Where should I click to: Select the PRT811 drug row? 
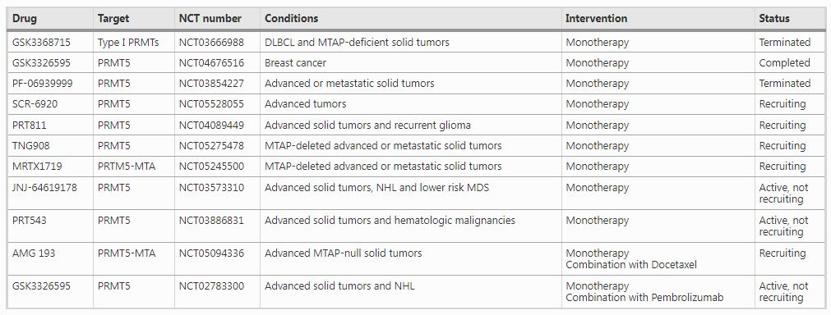pos(416,126)
